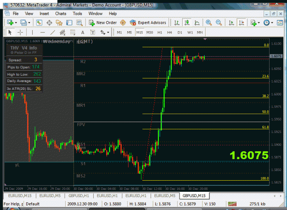Open the Market Watch panel icon

point(39,22)
